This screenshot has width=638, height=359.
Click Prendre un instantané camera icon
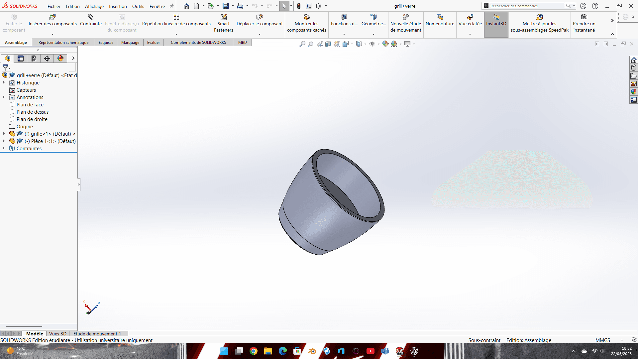point(584,17)
